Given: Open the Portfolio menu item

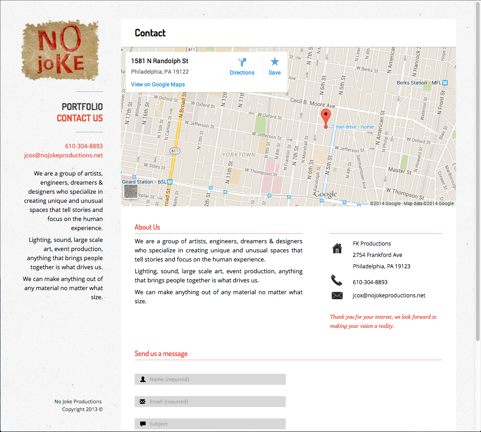Looking at the screenshot, I should (82, 107).
